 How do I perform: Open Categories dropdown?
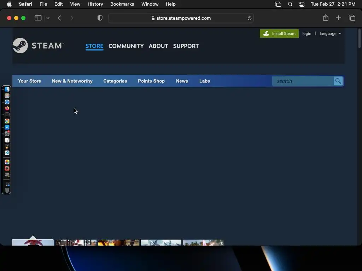pyautogui.click(x=115, y=81)
